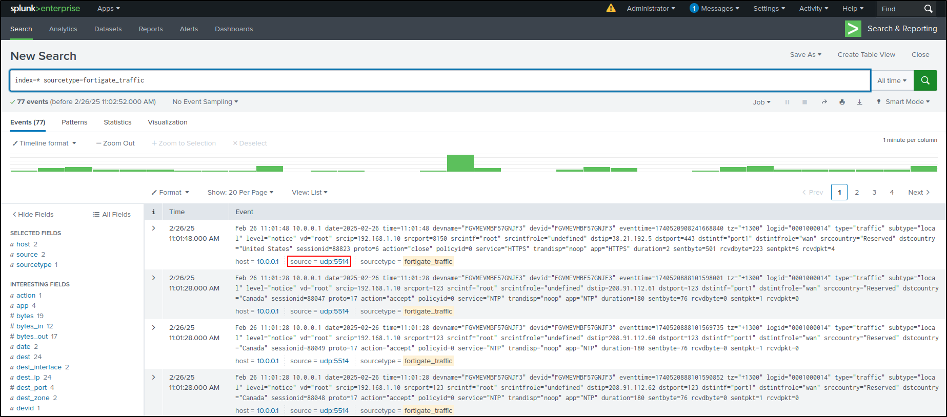The height and width of the screenshot is (417, 947).
Task: Expand the 11:01:48 event row
Action: [153, 228]
